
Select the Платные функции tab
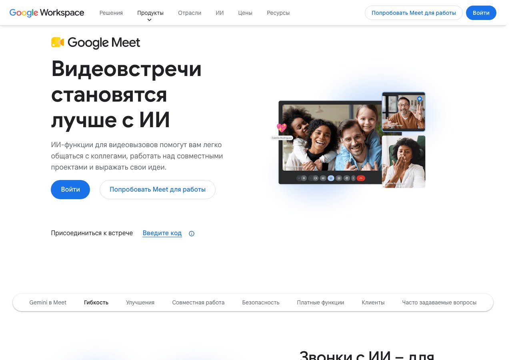pos(320,302)
